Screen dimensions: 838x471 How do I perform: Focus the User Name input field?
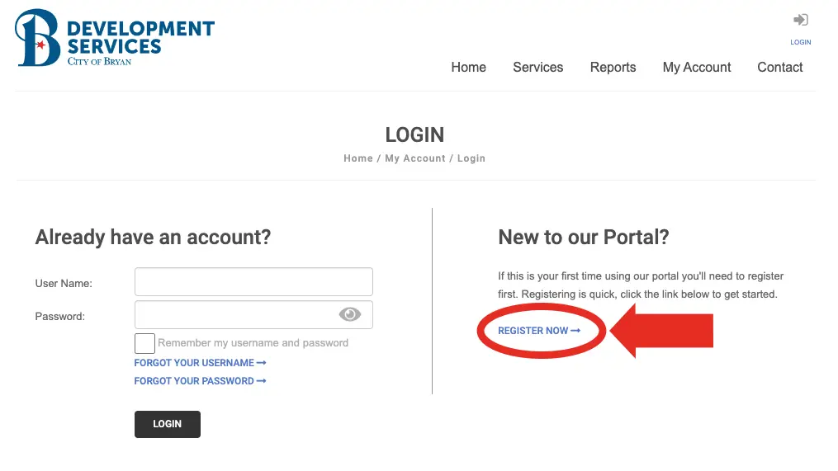tap(253, 282)
